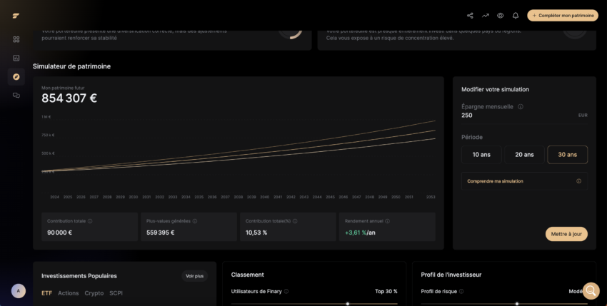Open the support chat bubble at bottom right

[591, 290]
